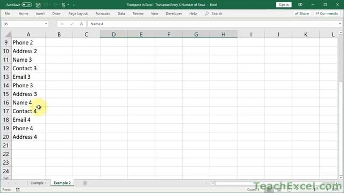Expand the Name Box dropdown arrow
Image resolution: width=344 pixels, height=193 pixels.
46,24
